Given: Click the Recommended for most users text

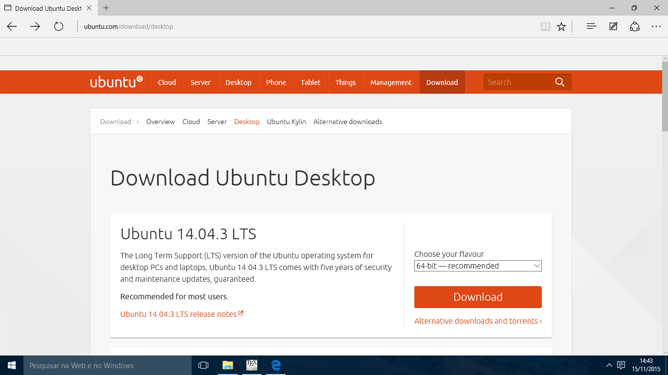Looking at the screenshot, I should pos(174,296).
